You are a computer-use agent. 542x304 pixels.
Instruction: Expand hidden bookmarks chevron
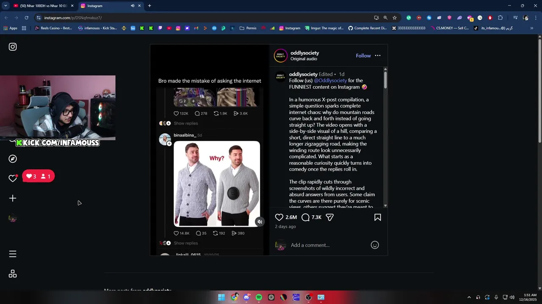tap(531, 28)
